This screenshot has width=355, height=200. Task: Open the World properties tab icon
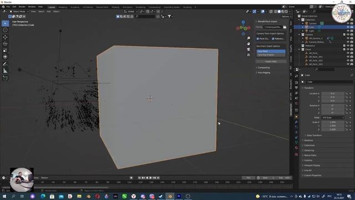tap(296, 104)
